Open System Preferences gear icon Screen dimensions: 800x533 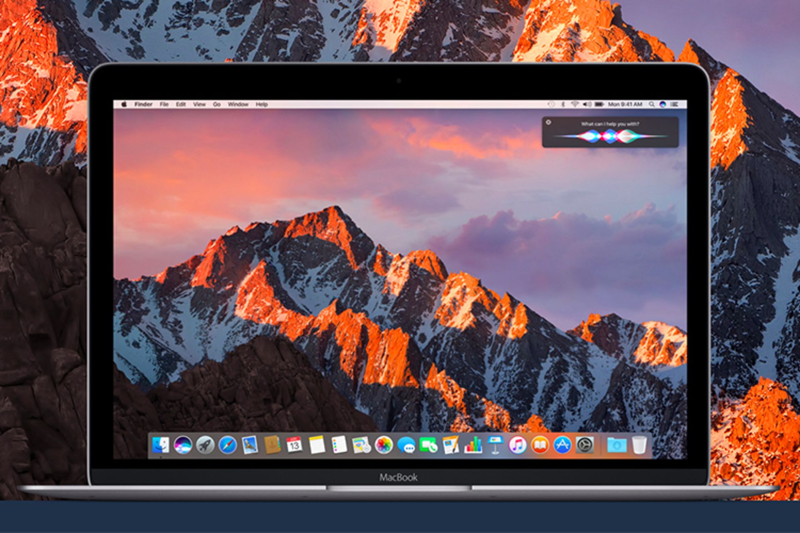pyautogui.click(x=585, y=445)
